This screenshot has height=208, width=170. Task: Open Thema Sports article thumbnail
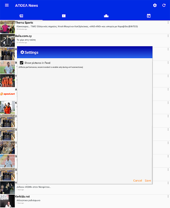click(x=7, y=27)
